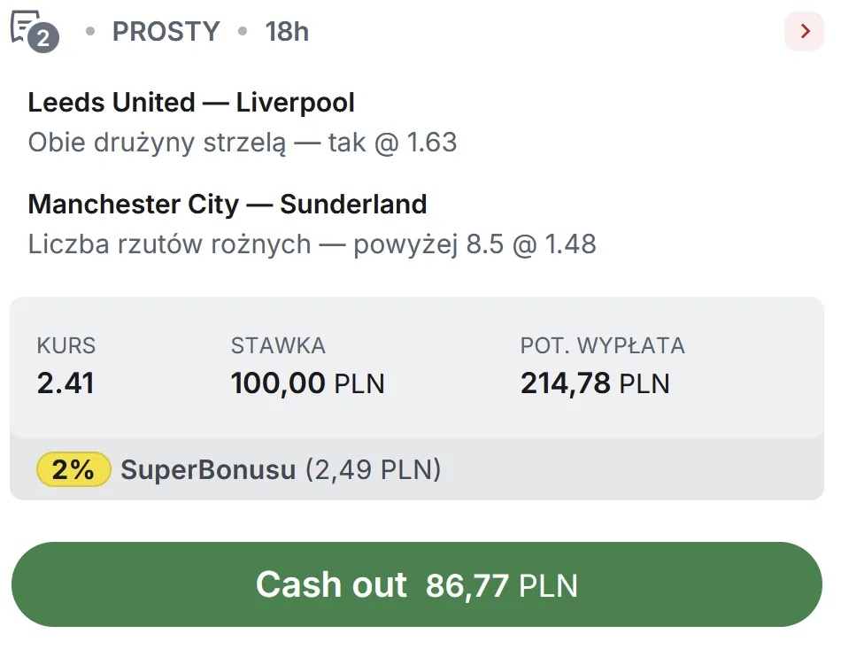Select the Obie drużyny strzelą selection line
Viewport: 841px width, 657px height.
tap(243, 143)
